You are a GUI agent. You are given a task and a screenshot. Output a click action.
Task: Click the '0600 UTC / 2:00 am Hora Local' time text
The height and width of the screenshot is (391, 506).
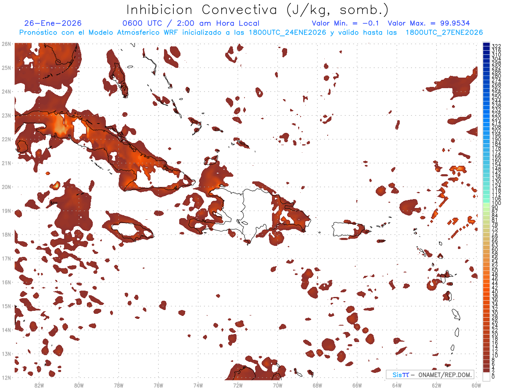pyautogui.click(x=191, y=24)
